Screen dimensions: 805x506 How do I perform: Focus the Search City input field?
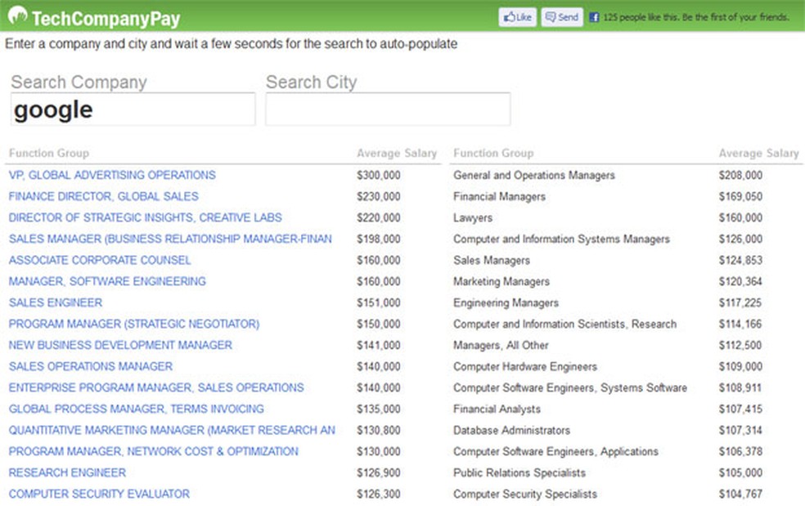(388, 110)
